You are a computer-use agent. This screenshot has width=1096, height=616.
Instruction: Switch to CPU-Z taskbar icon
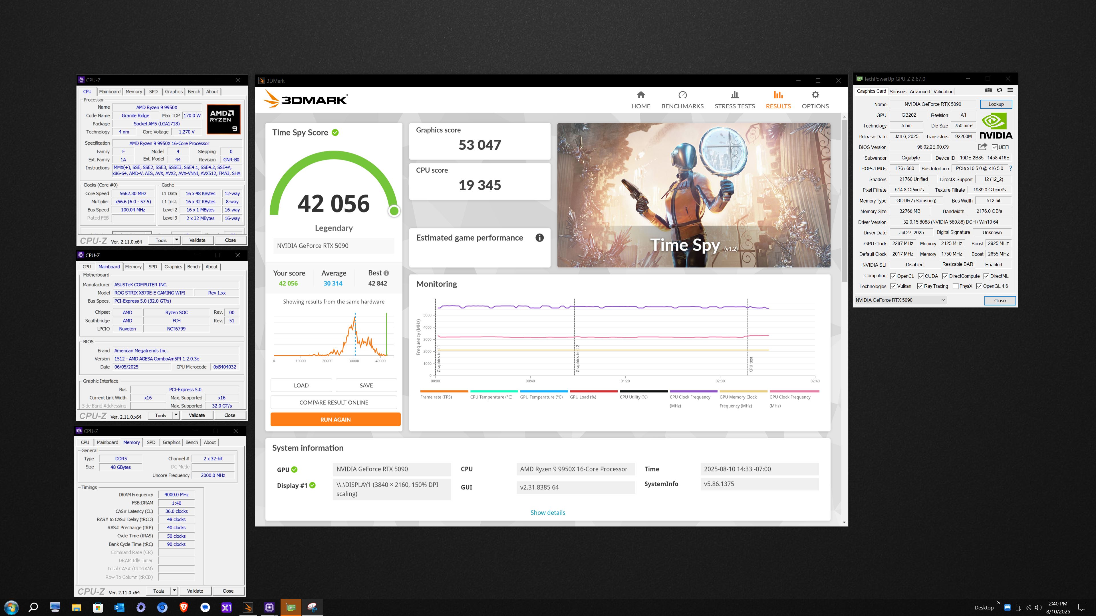(269, 607)
